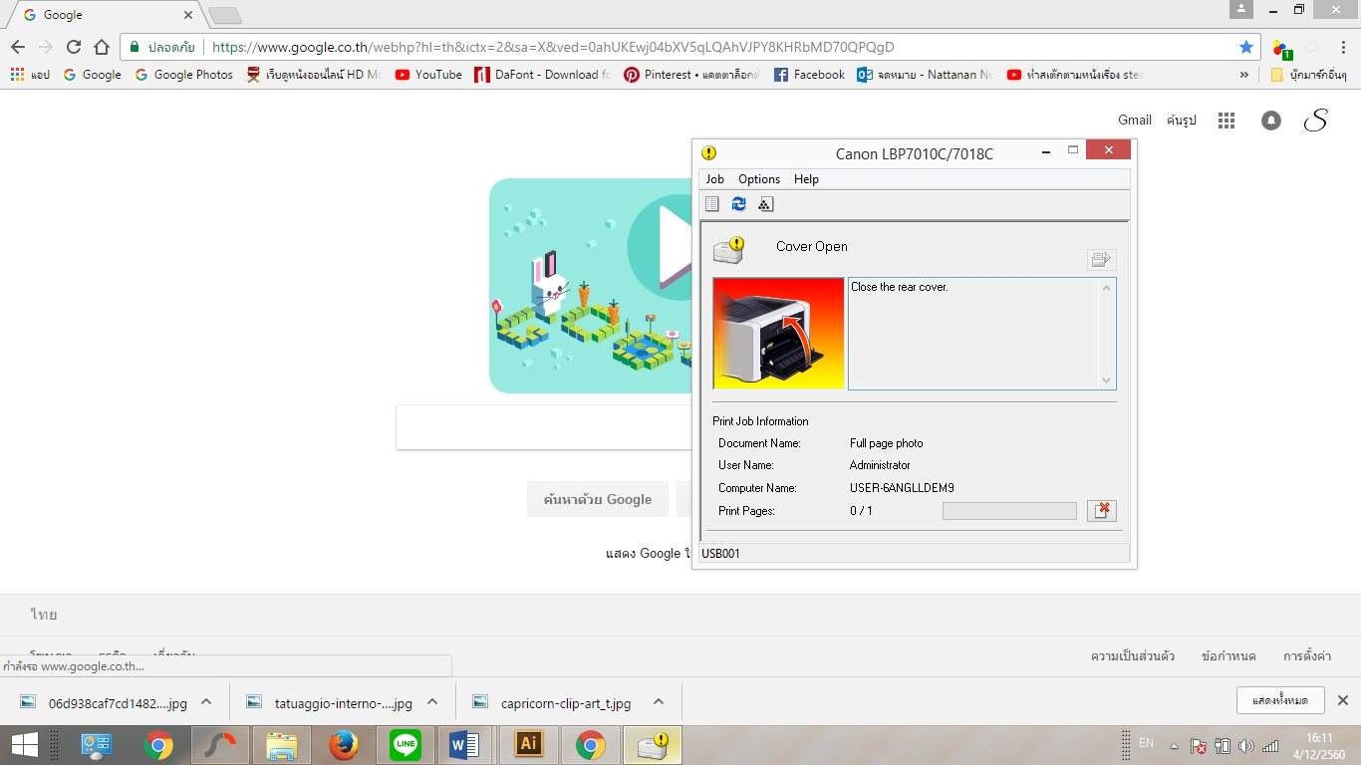Select the 'Close the rear cover.' message text
1361x765 pixels.
point(900,287)
